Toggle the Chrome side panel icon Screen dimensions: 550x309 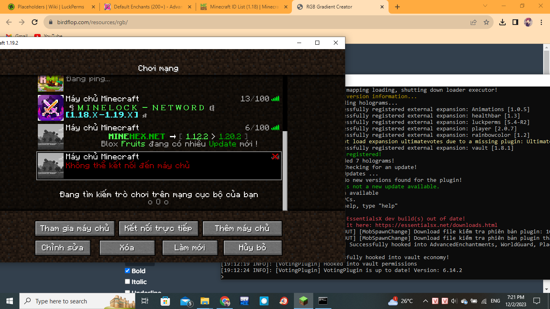pos(515,23)
